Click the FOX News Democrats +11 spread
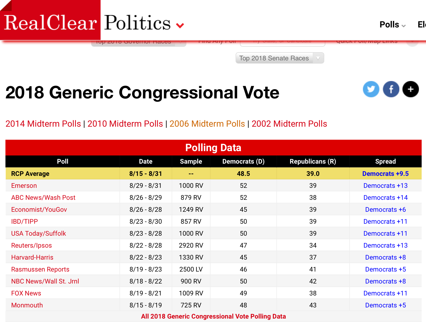 tap(385, 293)
